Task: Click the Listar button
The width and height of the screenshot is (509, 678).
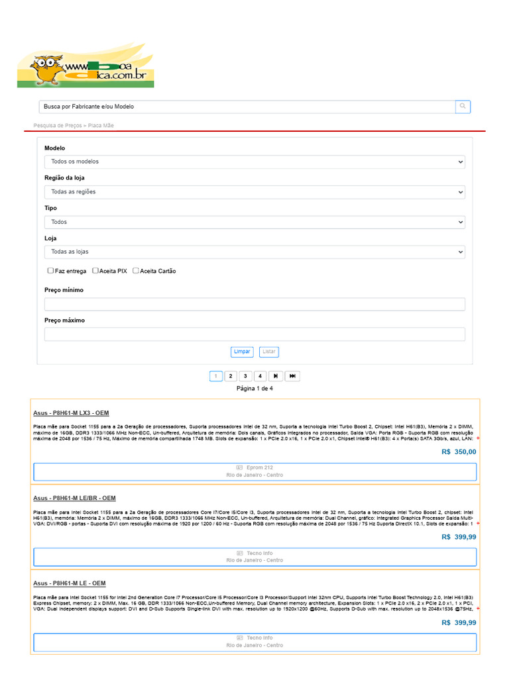Action: tap(269, 352)
